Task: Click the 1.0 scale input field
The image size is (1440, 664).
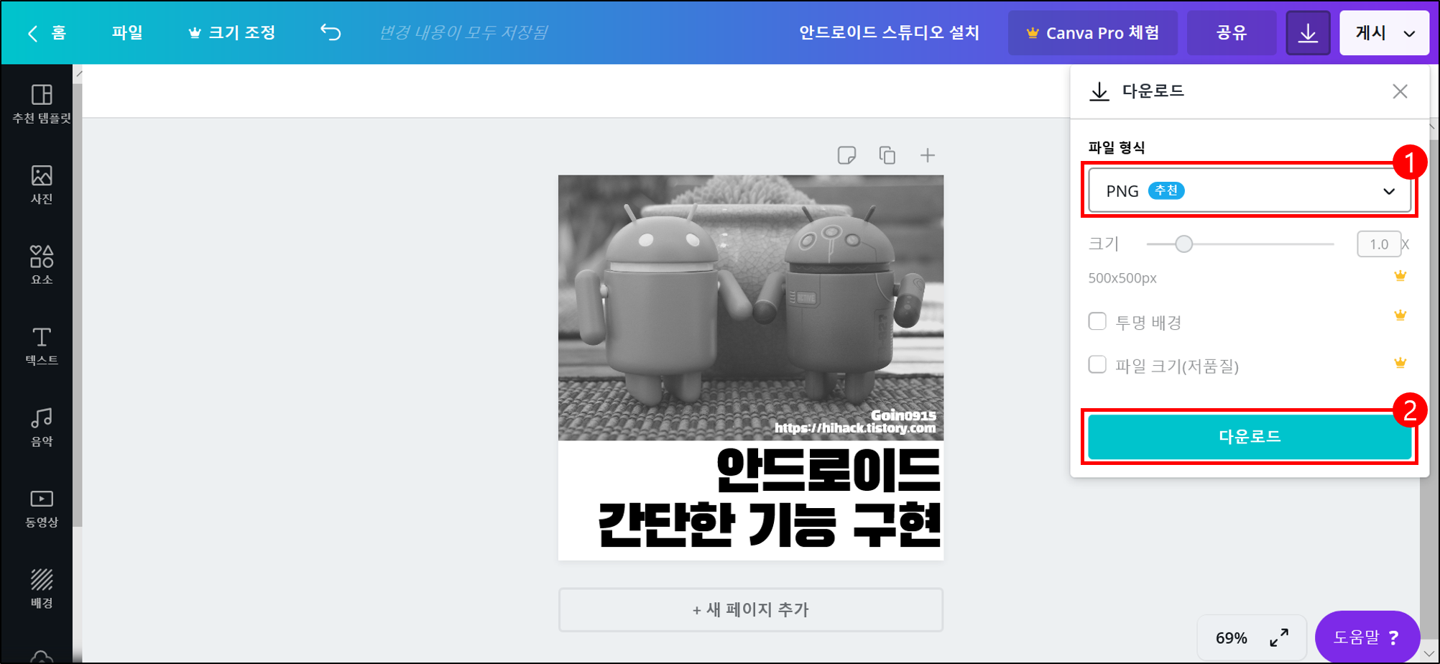Action: (x=1379, y=244)
